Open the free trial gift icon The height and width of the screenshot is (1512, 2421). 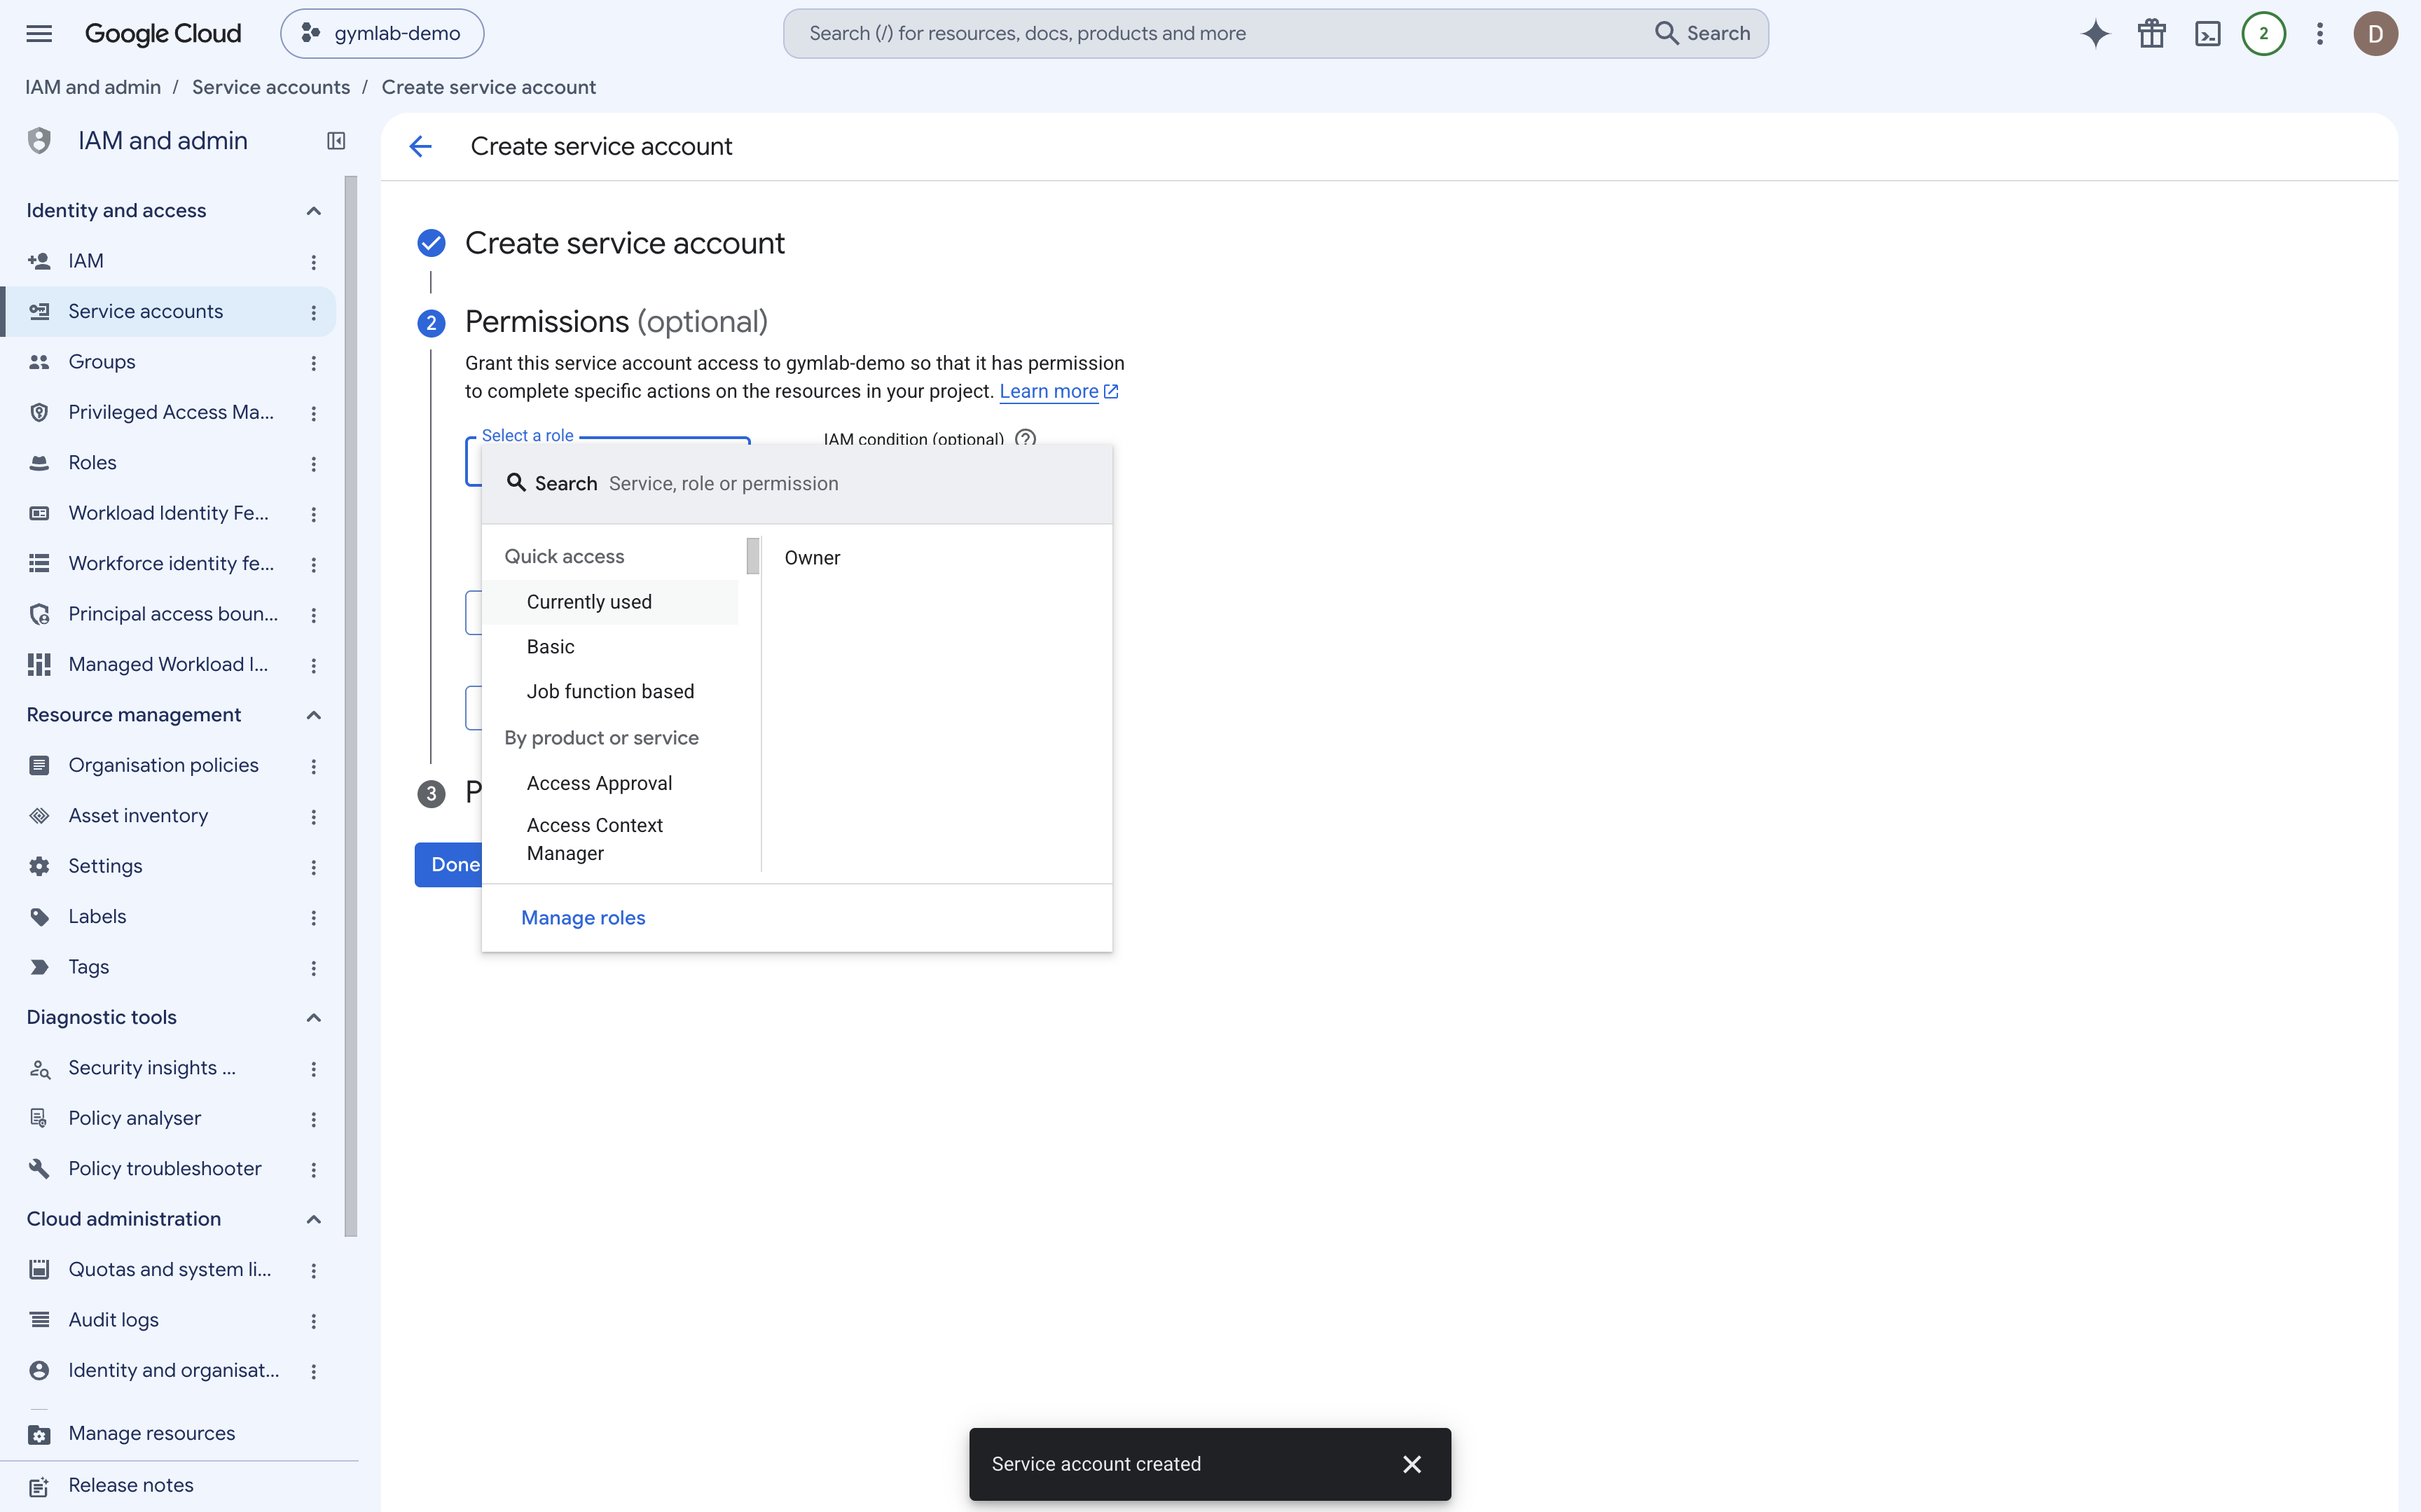2151,33
